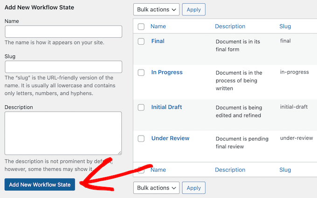Open the Under Review workflow state
Image resolution: width=317 pixels, height=198 pixels.
[x=170, y=138]
